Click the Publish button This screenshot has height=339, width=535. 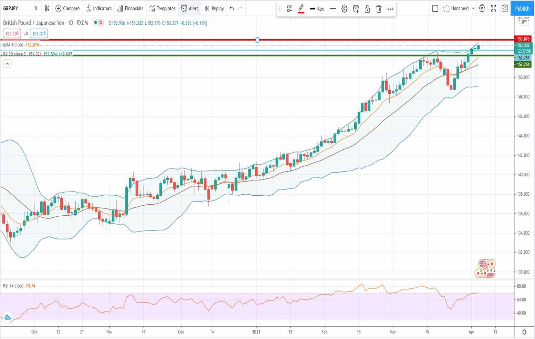click(x=522, y=8)
